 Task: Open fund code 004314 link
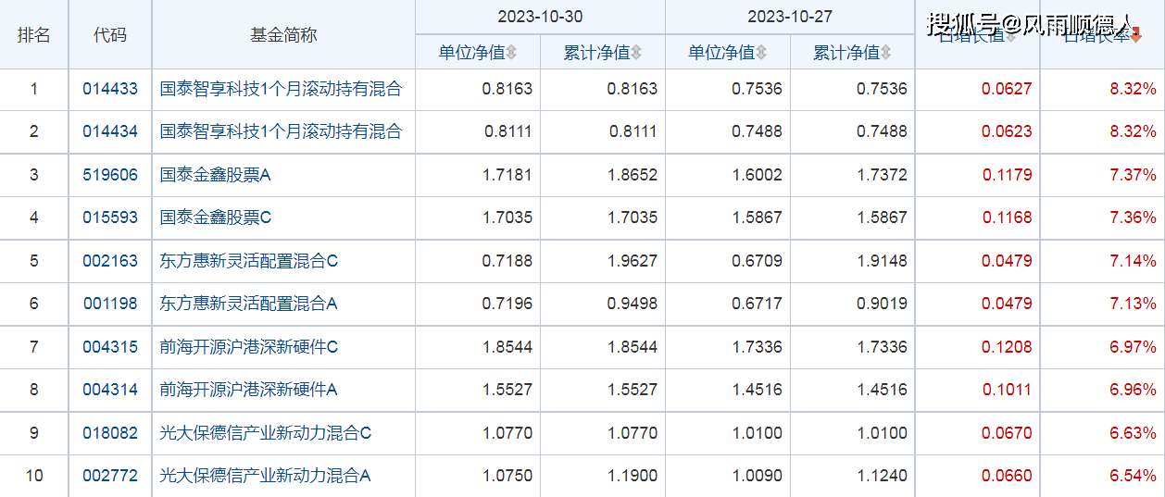tap(110, 390)
